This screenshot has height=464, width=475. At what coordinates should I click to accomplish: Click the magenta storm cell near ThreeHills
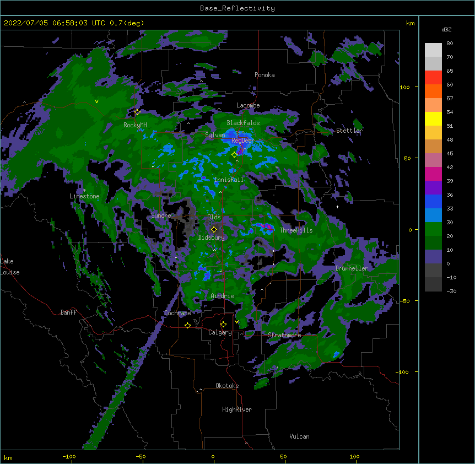coord(267,226)
